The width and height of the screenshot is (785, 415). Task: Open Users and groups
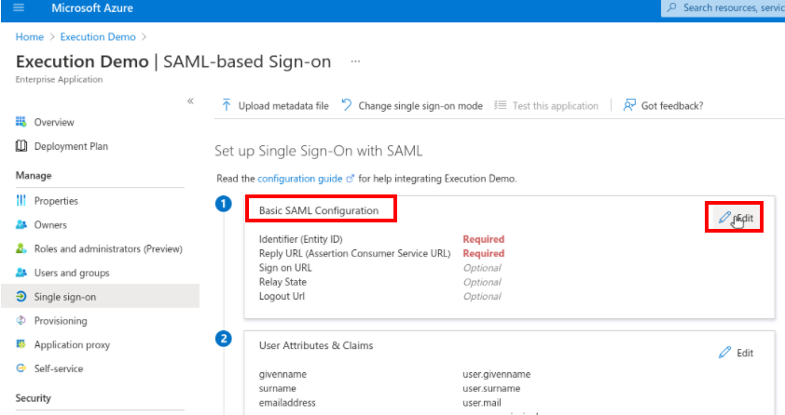tap(72, 274)
